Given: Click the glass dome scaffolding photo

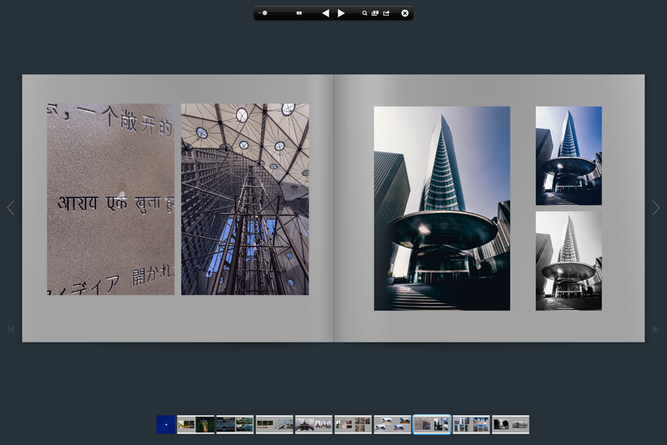Looking at the screenshot, I should [x=245, y=199].
